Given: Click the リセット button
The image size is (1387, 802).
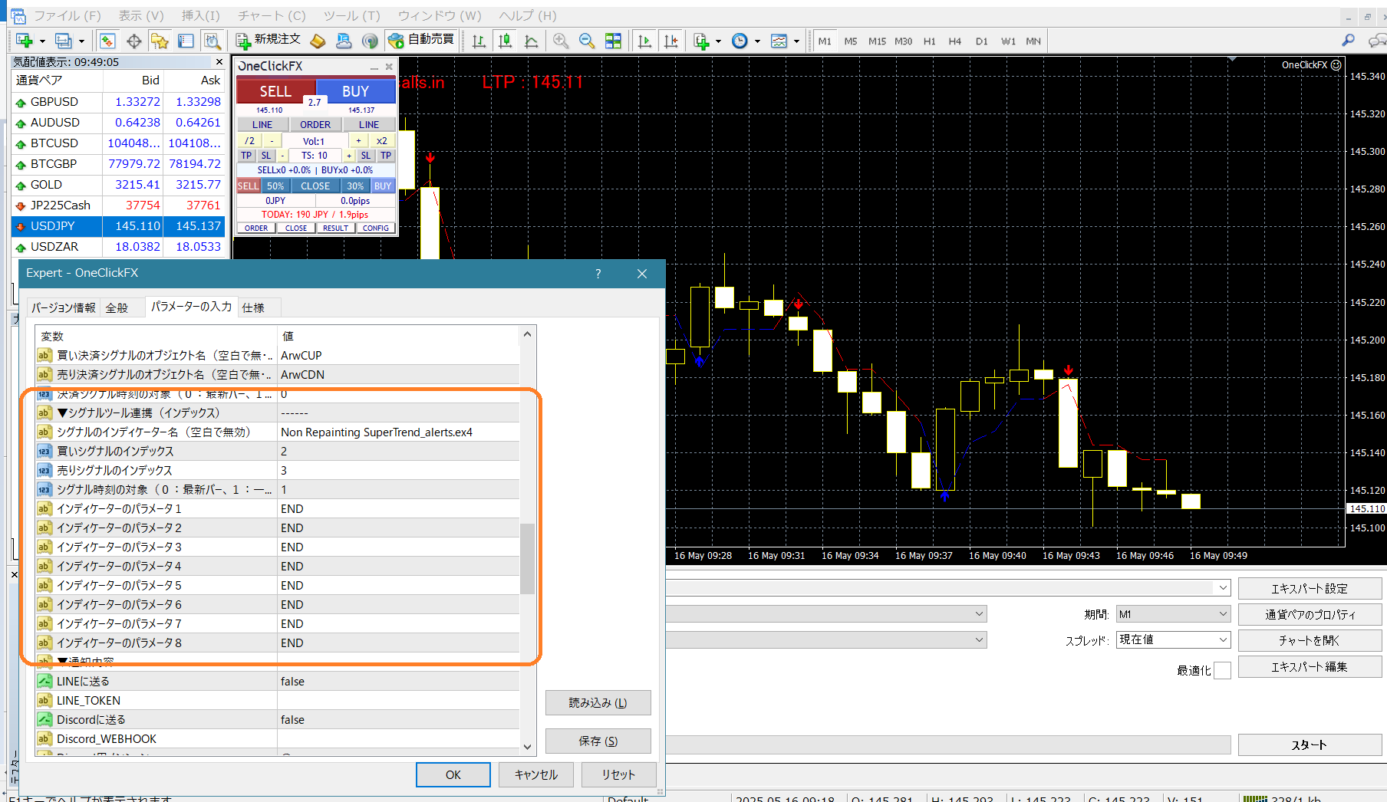Looking at the screenshot, I should (618, 774).
